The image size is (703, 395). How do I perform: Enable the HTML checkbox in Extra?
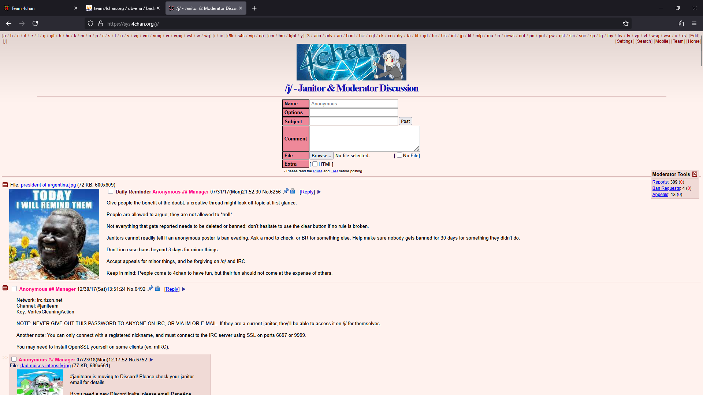point(315,164)
